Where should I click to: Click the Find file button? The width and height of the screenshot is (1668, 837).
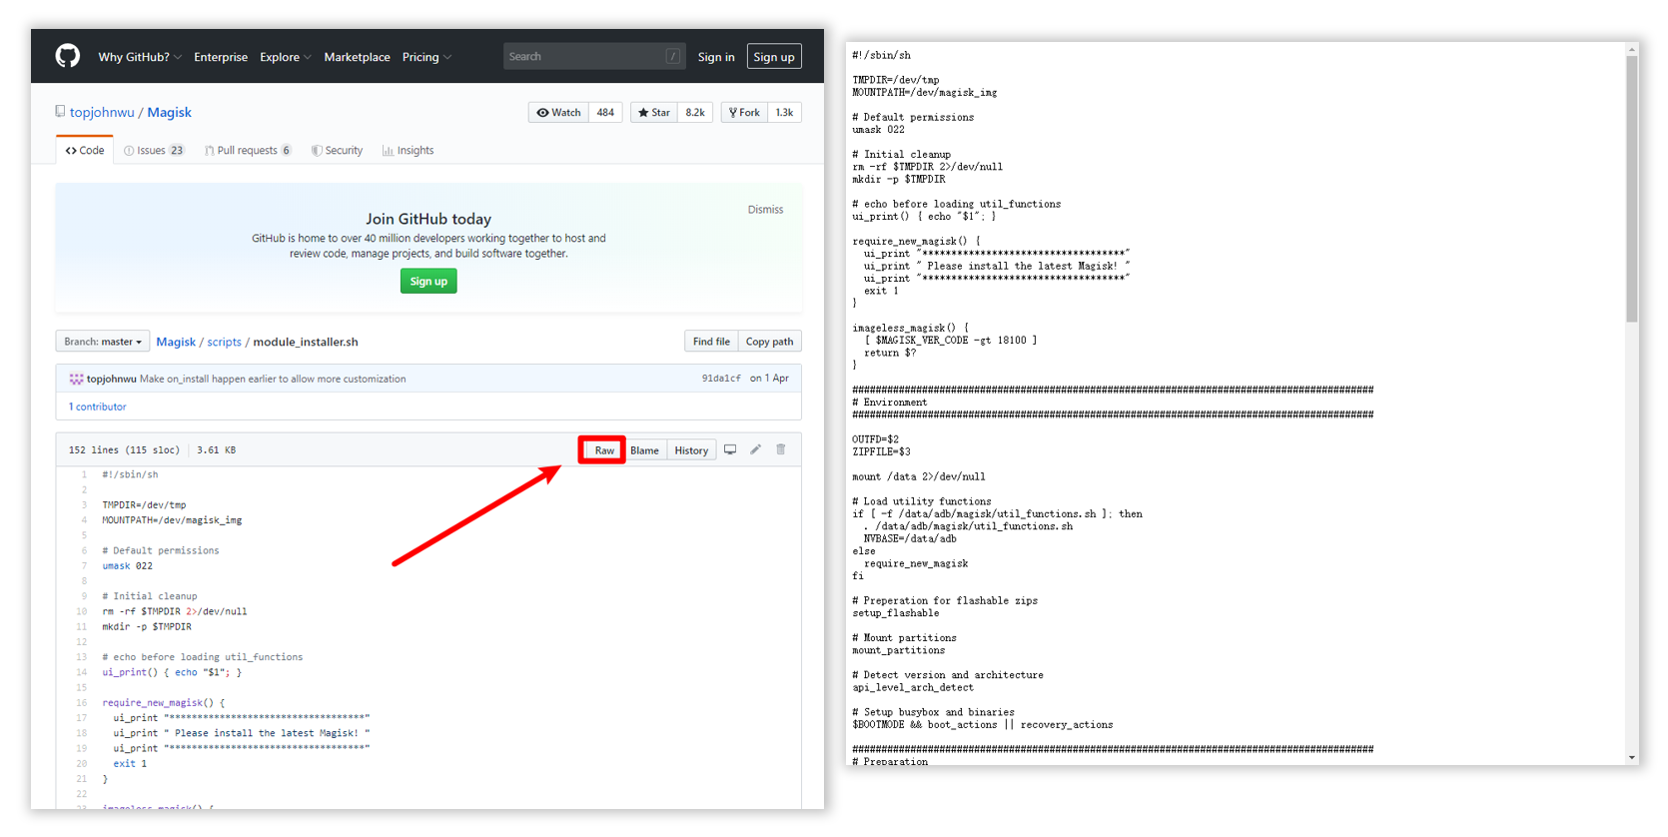tap(711, 342)
